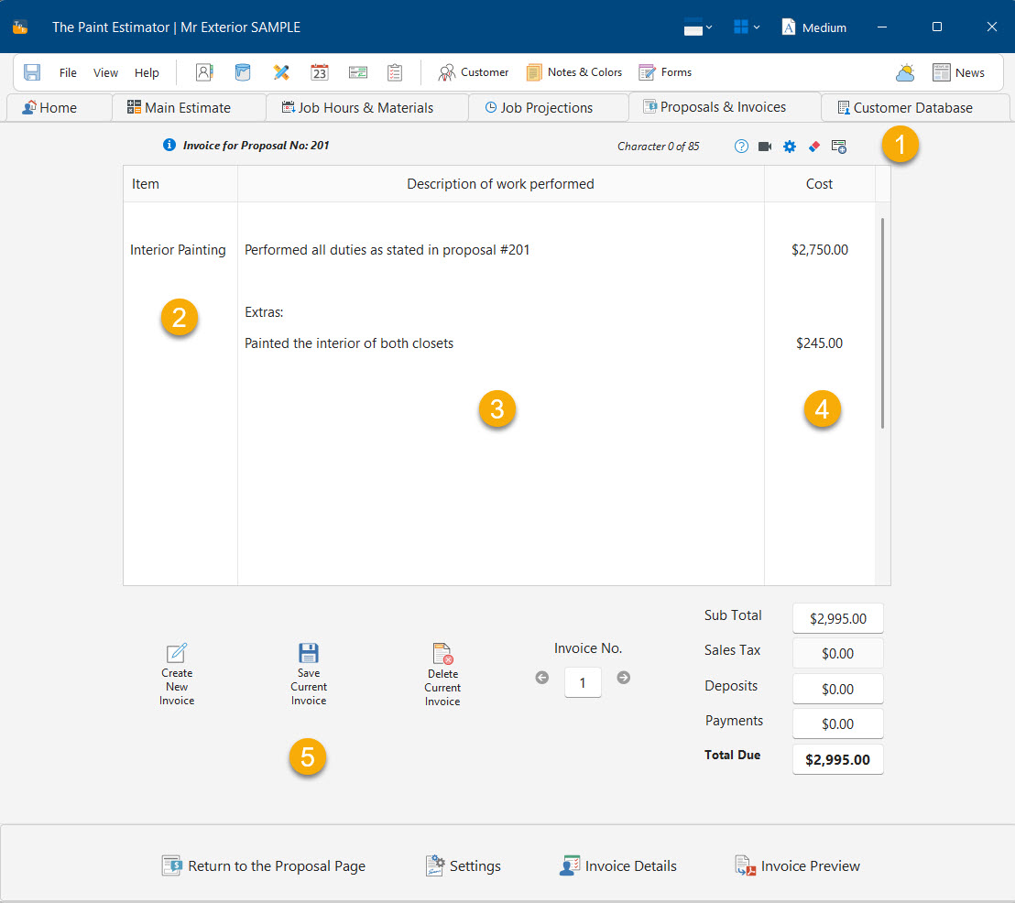Open the gear settings icon near the invoice header
The height and width of the screenshot is (903, 1015).
coord(789,146)
